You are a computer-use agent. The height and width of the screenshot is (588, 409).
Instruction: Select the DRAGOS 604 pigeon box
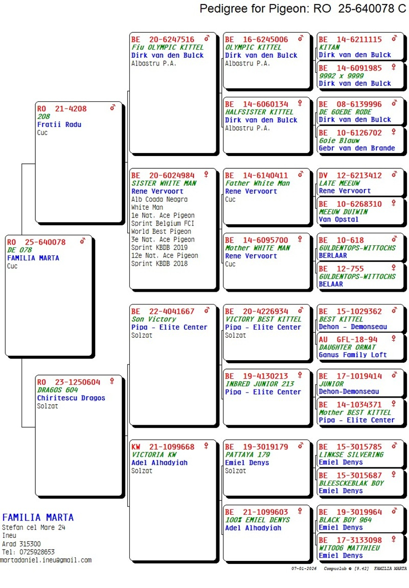click(x=79, y=435)
